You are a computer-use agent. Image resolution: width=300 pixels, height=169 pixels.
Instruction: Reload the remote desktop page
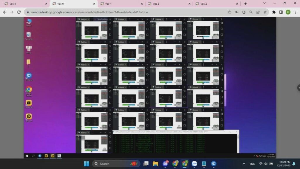(19, 12)
